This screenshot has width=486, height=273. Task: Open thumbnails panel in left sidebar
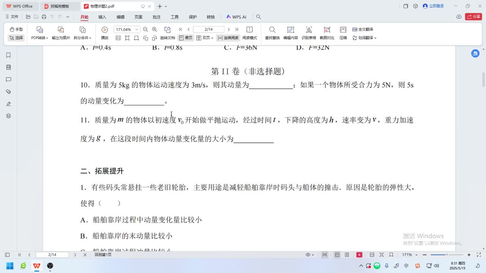(8, 67)
